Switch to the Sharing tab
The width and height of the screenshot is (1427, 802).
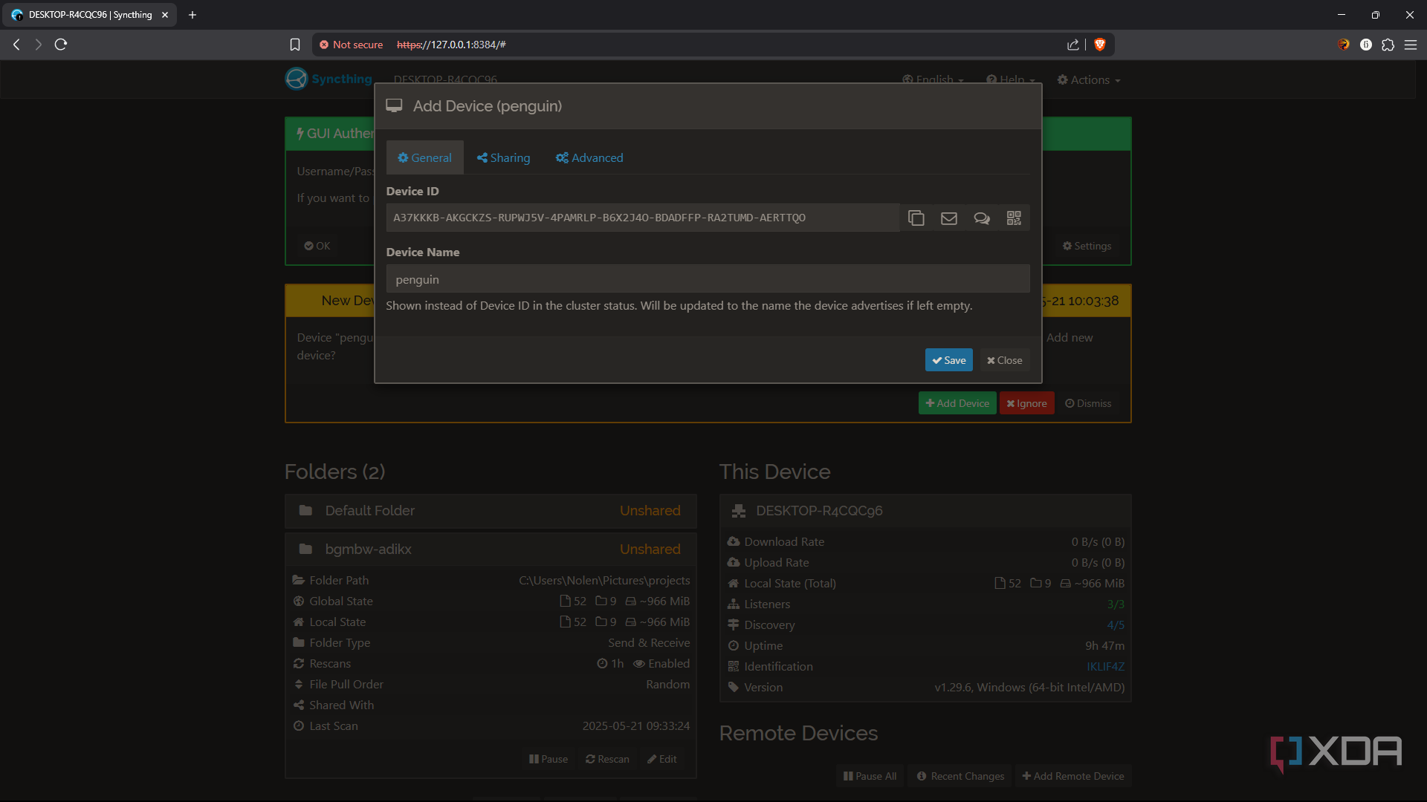(503, 157)
